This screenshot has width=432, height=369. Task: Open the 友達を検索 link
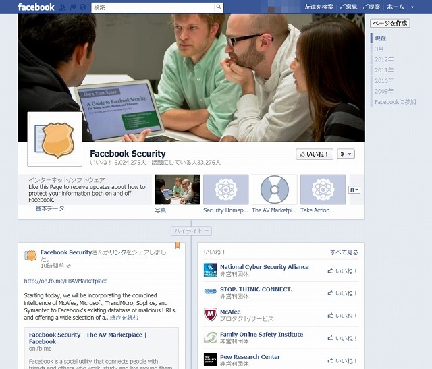319,7
